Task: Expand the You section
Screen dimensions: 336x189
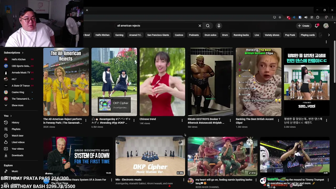Action: click(8, 116)
